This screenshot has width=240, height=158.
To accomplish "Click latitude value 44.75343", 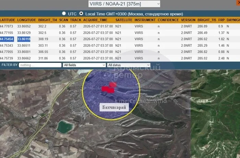I will [7, 46].
